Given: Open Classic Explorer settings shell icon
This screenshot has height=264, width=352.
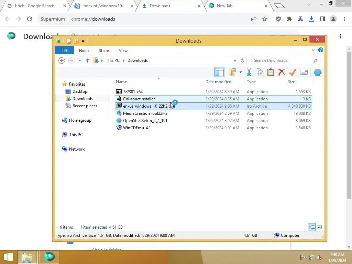Looking at the screenshot, I should (x=317, y=72).
